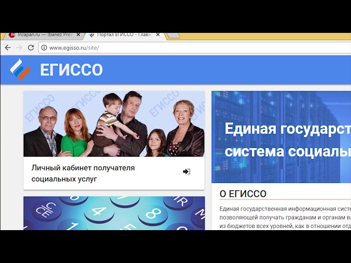Screen dimensions: 351x263
Task: Click the address bar with www.egisso.ru/site/
Action: 195,48
